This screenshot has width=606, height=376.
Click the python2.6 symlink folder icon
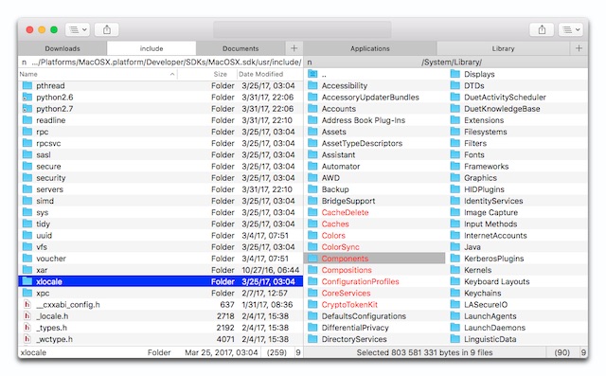point(27,98)
